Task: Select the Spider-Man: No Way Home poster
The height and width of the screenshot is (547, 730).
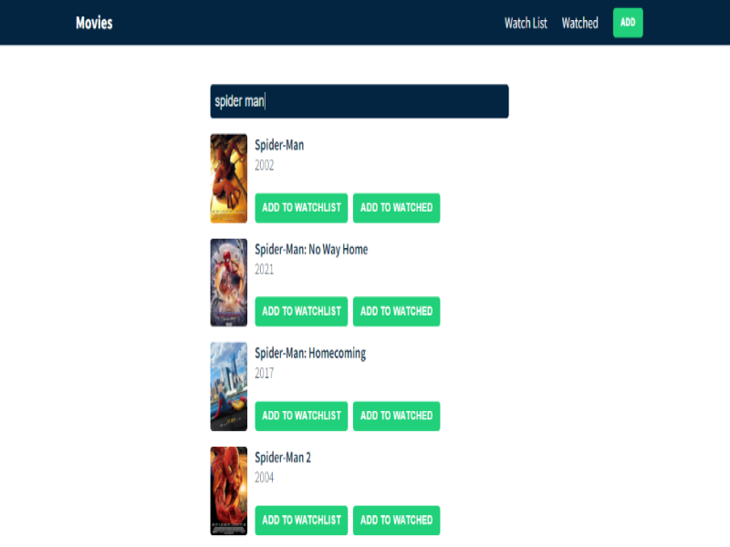Action: pyautogui.click(x=229, y=283)
